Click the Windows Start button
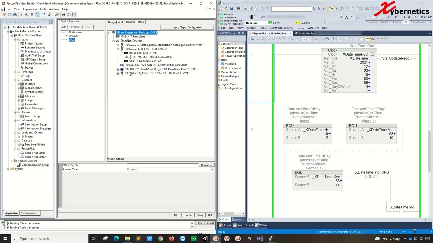This screenshot has height=243, width=433. (x=5, y=239)
